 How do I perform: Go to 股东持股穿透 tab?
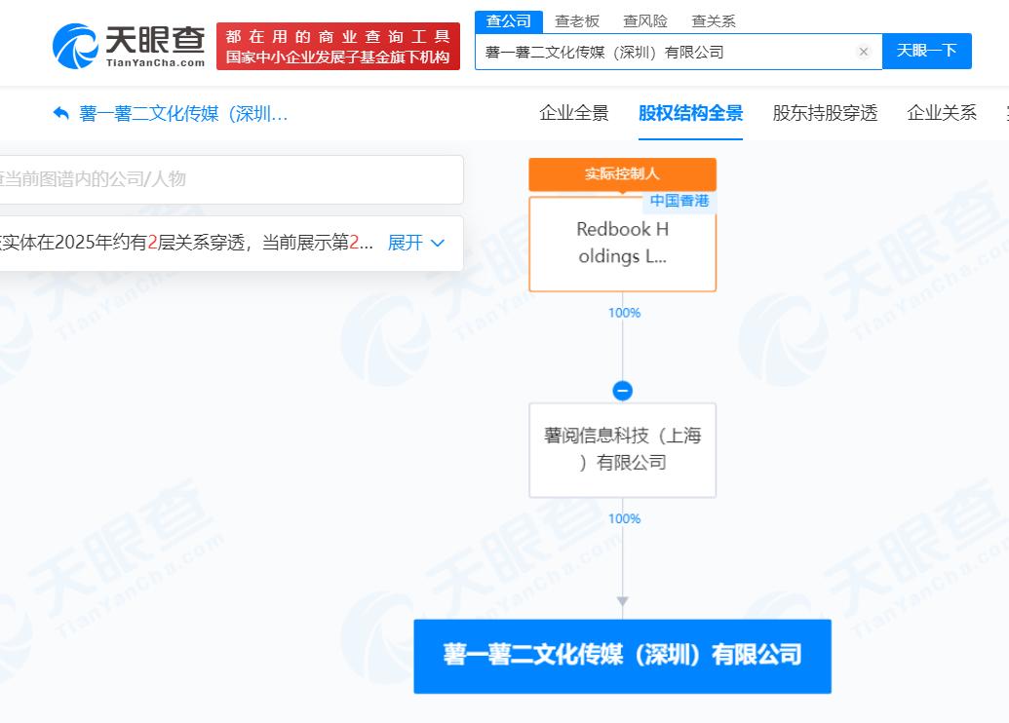825,113
